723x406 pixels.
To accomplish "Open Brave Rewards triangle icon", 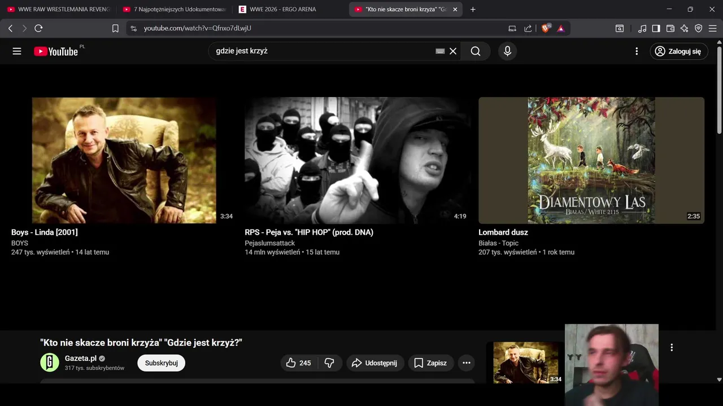I will (x=561, y=28).
